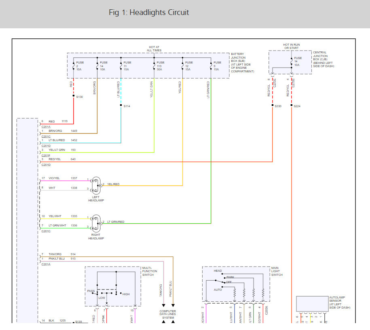This screenshot has width=370, height=330.
Task: Select the "HOT IN RUN OR START" label
Action: (292, 46)
